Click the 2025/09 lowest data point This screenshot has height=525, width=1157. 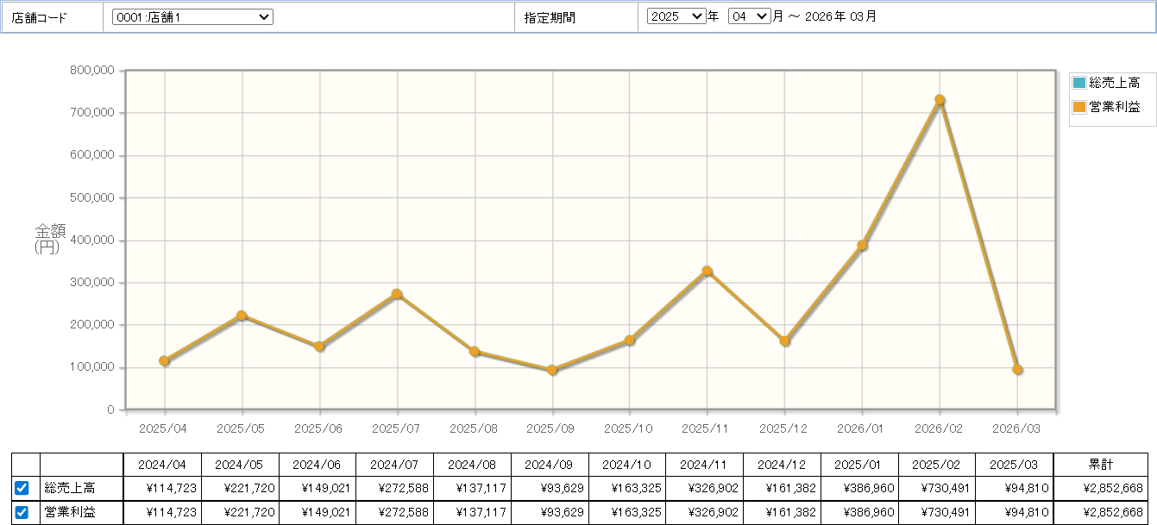552,370
